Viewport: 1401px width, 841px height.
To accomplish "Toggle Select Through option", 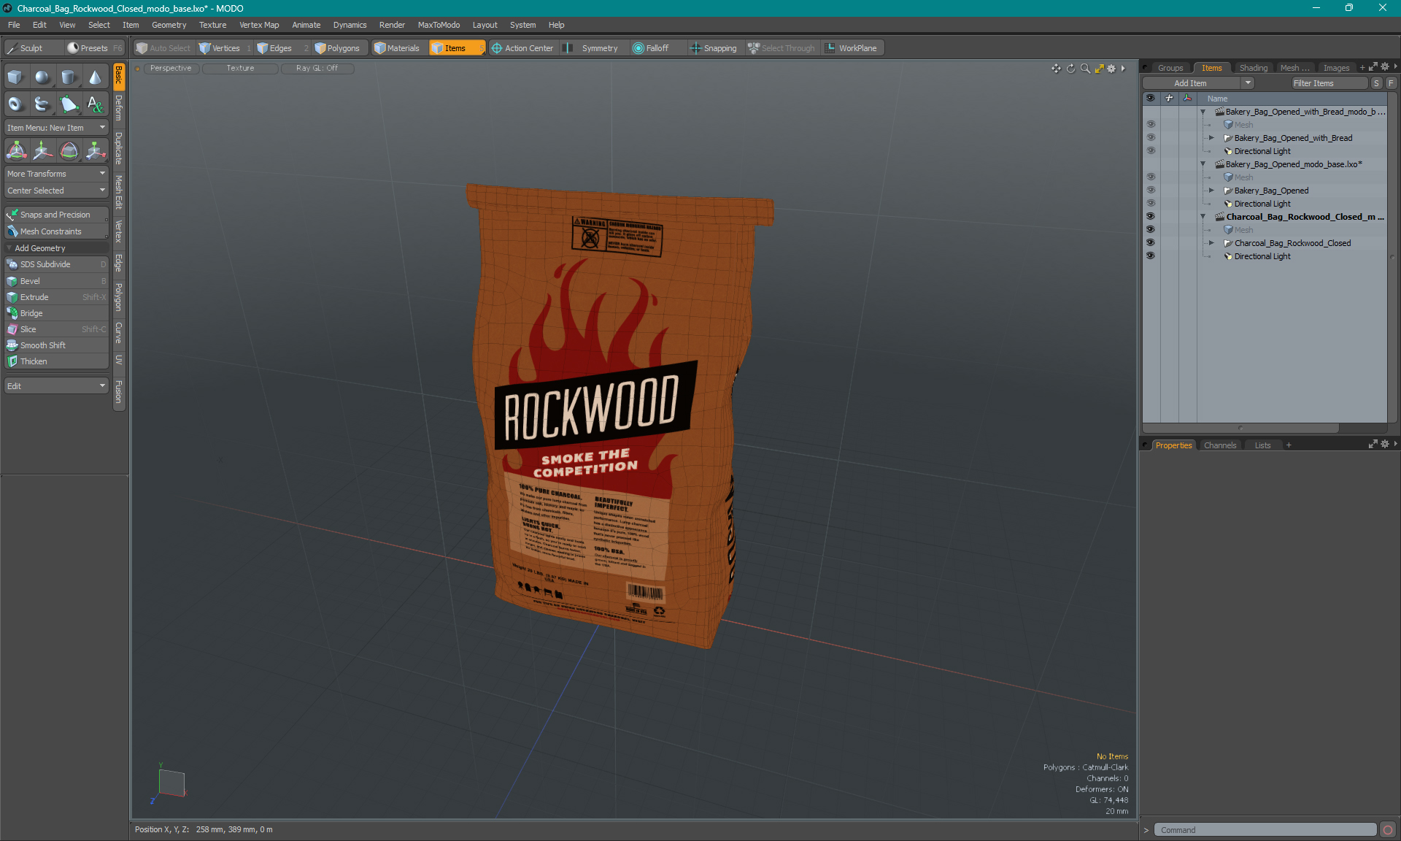I will (x=781, y=48).
